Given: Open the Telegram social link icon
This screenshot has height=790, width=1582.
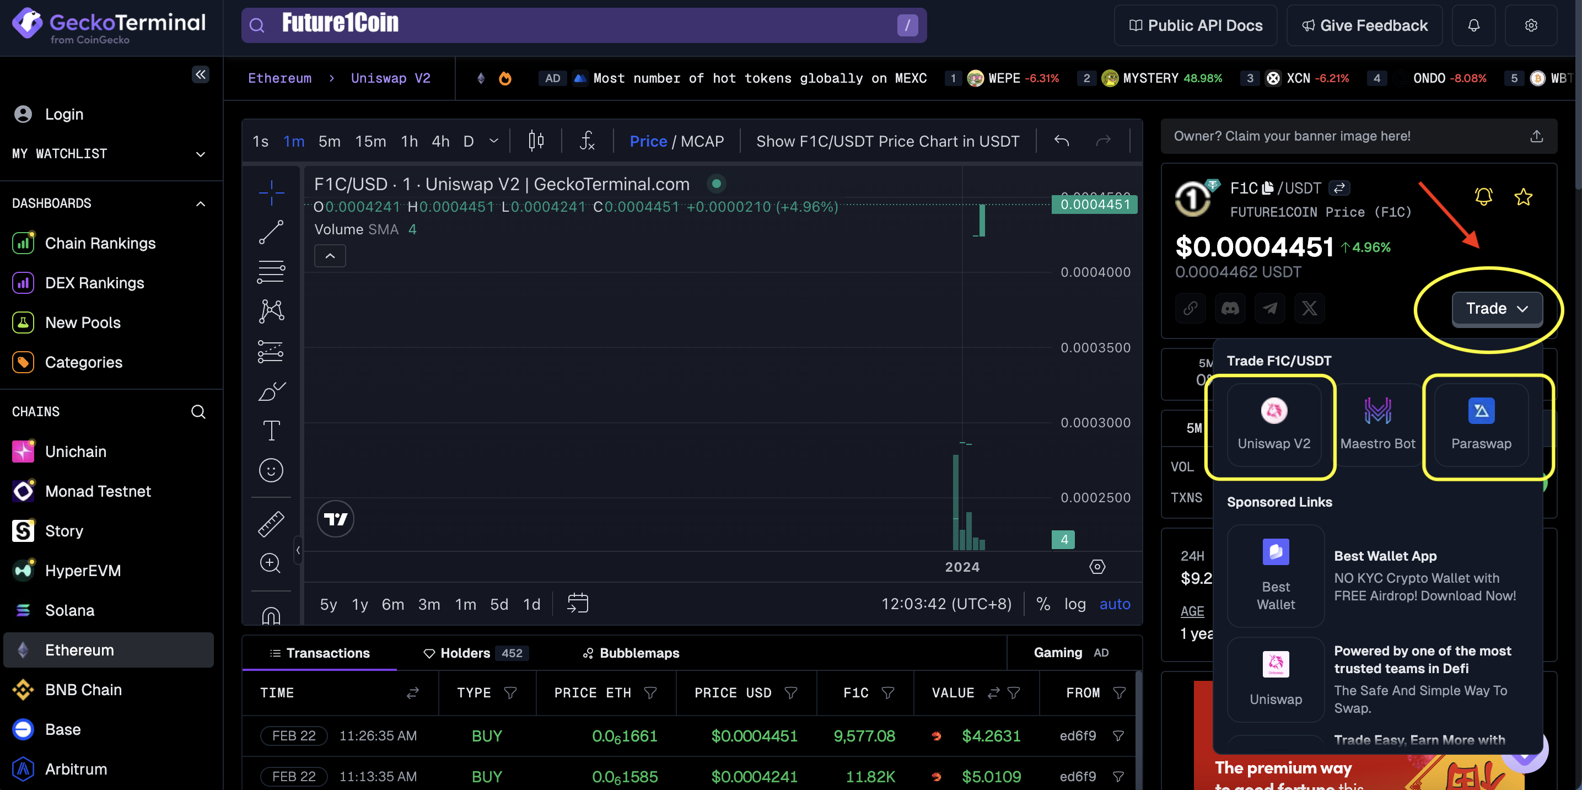Looking at the screenshot, I should (x=1269, y=308).
